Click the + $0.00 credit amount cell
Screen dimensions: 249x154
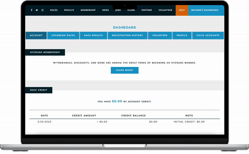[102, 122]
